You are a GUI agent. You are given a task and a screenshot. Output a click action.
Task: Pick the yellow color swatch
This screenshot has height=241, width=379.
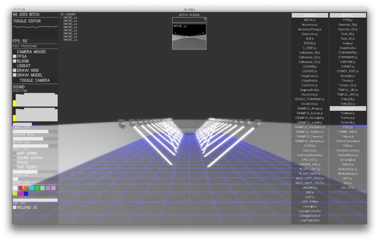pyautogui.click(x=15, y=193)
